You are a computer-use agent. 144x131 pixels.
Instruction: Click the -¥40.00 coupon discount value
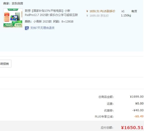(x=138, y=110)
